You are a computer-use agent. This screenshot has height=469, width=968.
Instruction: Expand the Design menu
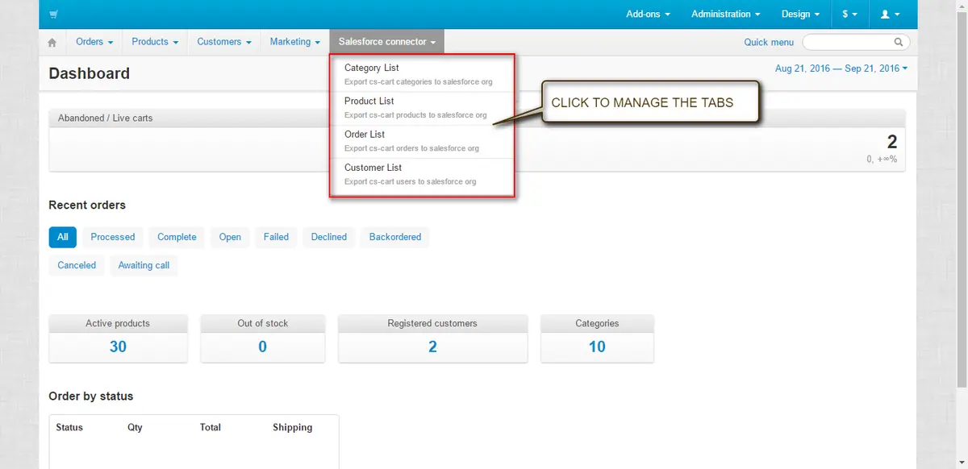pyautogui.click(x=800, y=15)
